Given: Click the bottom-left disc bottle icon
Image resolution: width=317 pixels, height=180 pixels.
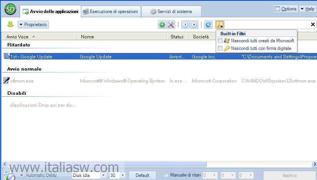Looking at the screenshot, I should point(10,175).
